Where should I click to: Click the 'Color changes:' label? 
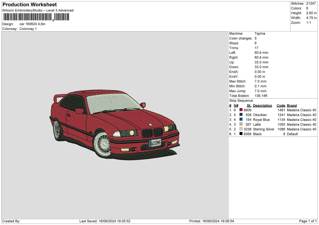[x=241, y=38]
